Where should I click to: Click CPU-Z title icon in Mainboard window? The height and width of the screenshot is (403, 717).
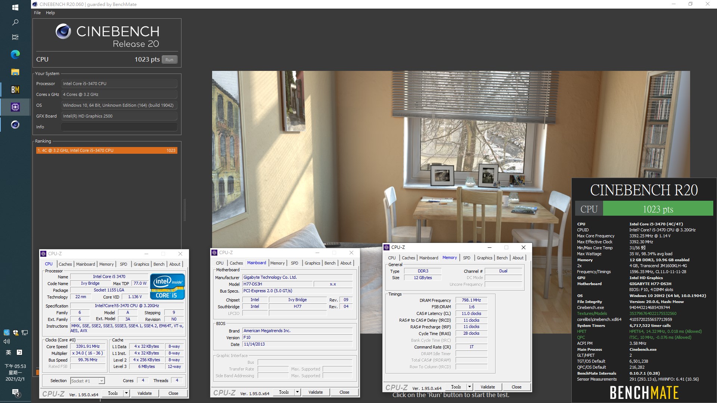pyautogui.click(x=214, y=253)
